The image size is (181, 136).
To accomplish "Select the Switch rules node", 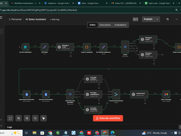I will coord(125,47).
